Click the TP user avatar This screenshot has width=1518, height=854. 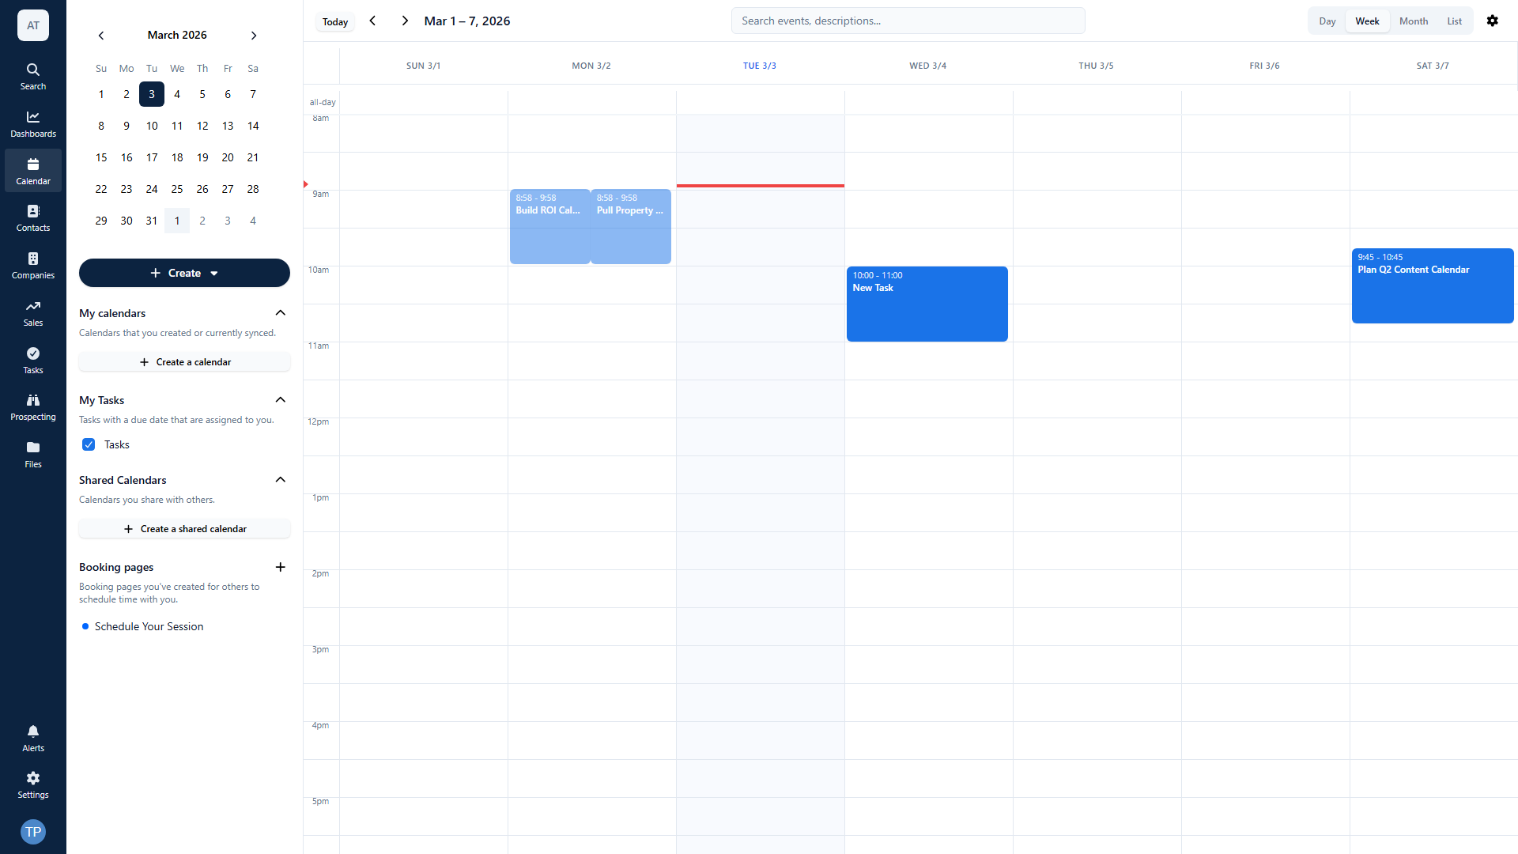(x=33, y=832)
